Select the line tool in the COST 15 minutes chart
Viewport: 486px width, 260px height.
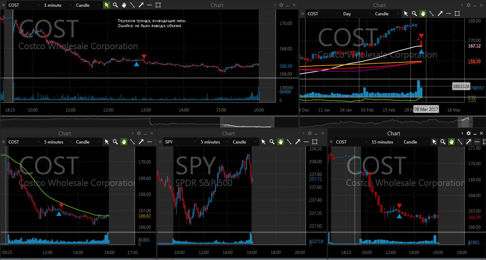460,142
